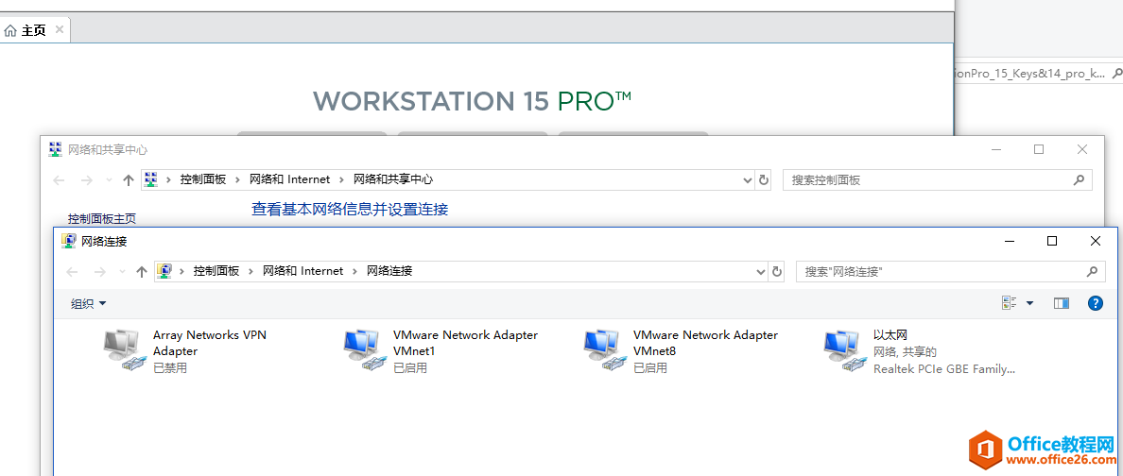This screenshot has width=1123, height=476.
Task: Click Up arrow in 网络和共享中心 window
Action: click(129, 180)
